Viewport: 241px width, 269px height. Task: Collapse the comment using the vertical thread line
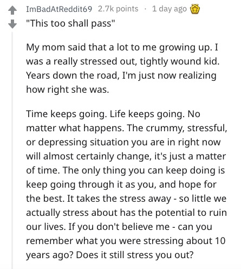pos(12,150)
